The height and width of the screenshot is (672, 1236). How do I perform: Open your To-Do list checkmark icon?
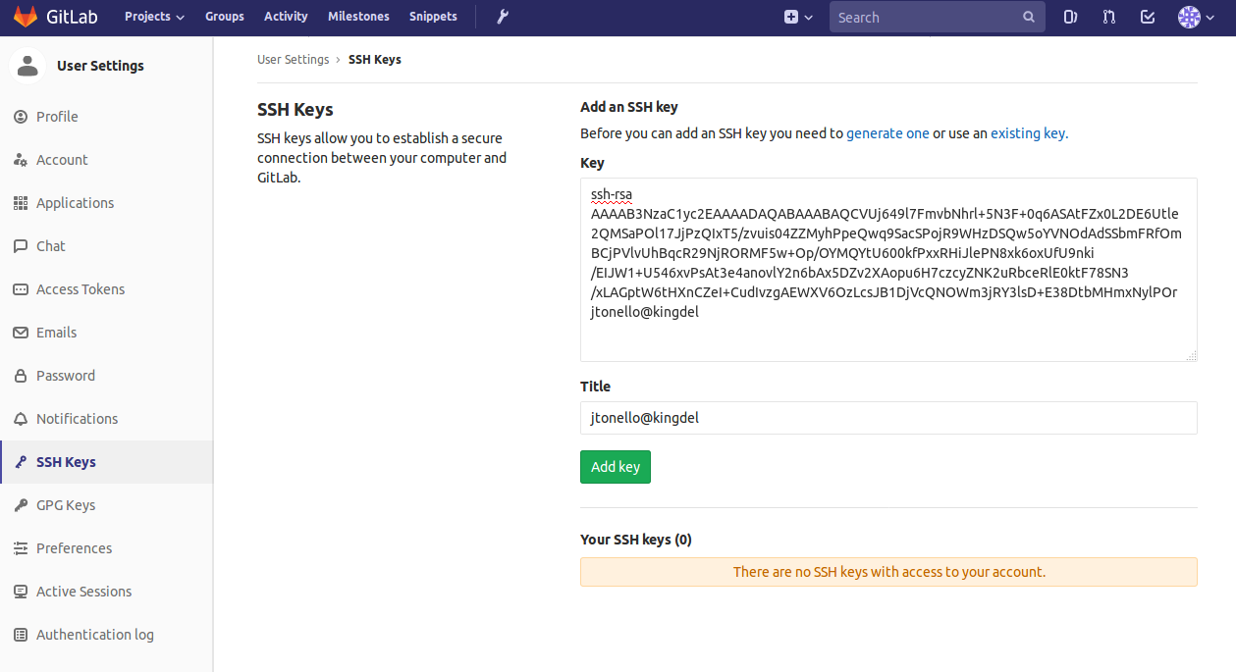1148,17
